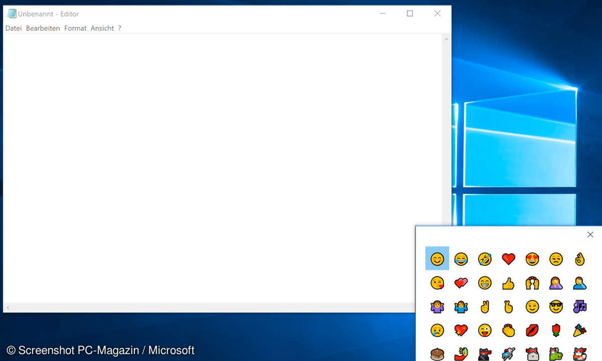Screen dimensions: 602x361
Task: Pick the party popper emoji
Action: (580, 330)
